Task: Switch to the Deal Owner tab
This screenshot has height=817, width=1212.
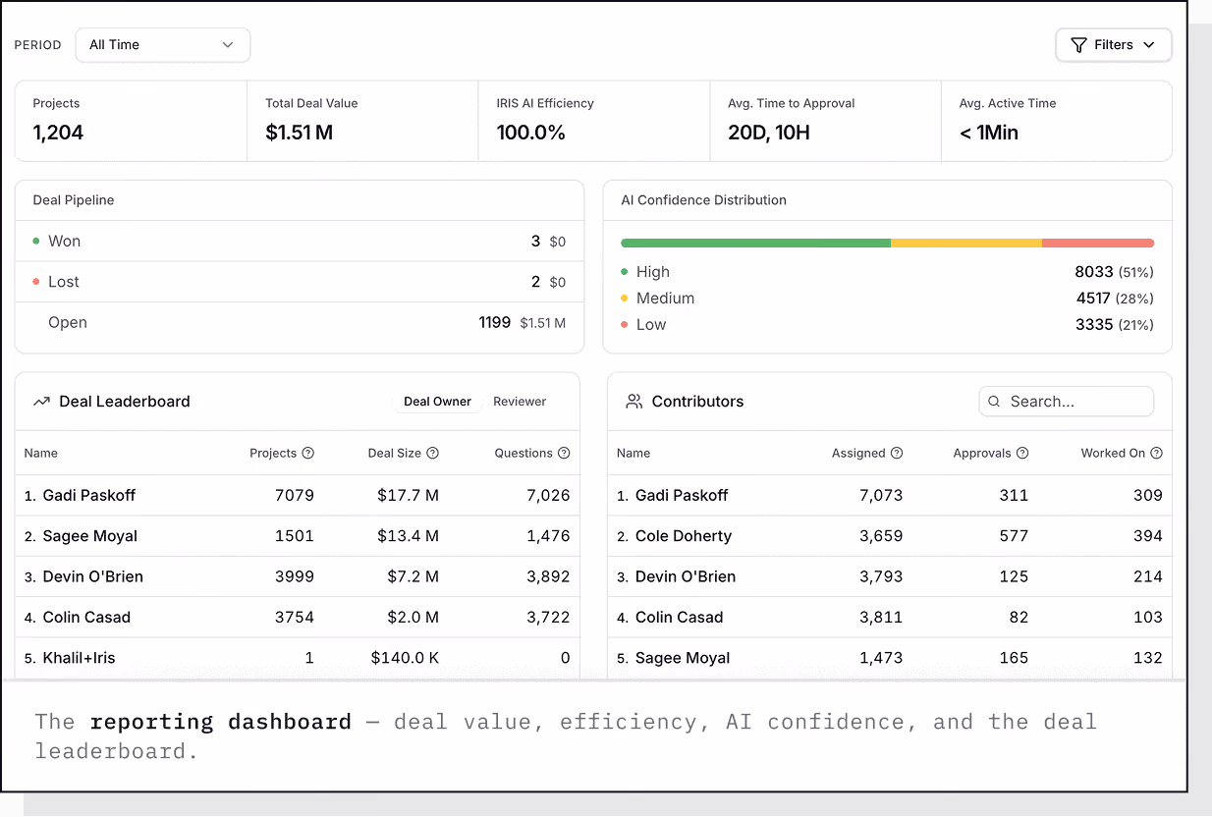Action: tap(438, 402)
